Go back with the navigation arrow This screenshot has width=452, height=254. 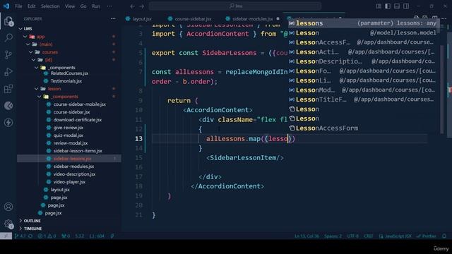[132, 6]
